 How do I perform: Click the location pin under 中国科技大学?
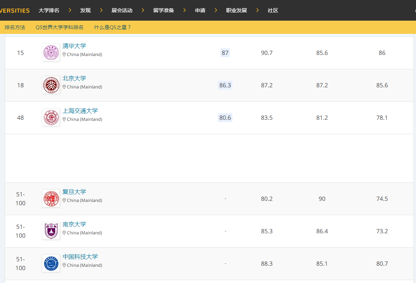[x=64, y=265]
